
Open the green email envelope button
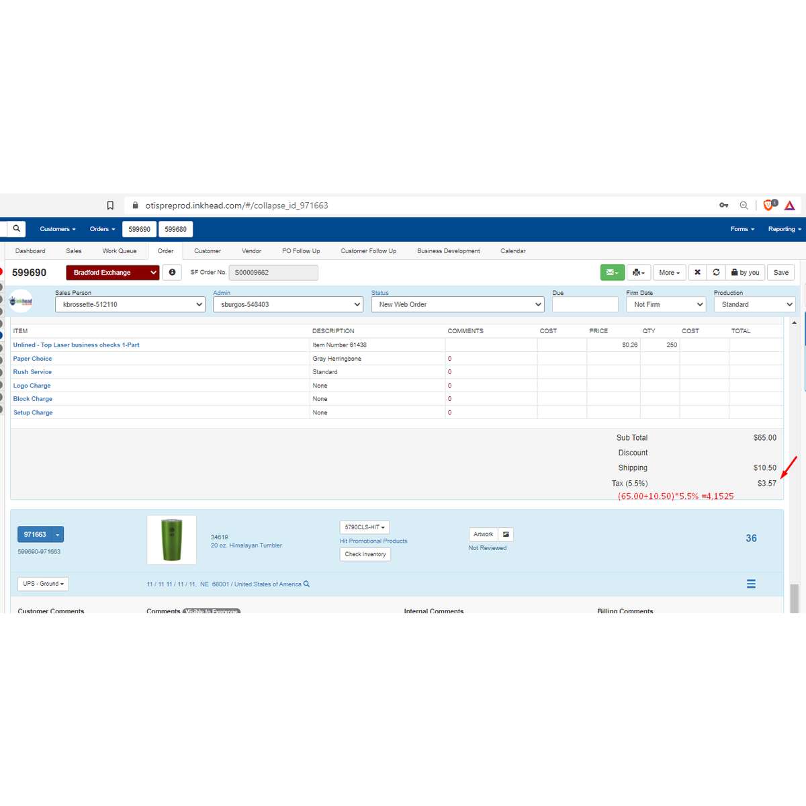pyautogui.click(x=612, y=273)
